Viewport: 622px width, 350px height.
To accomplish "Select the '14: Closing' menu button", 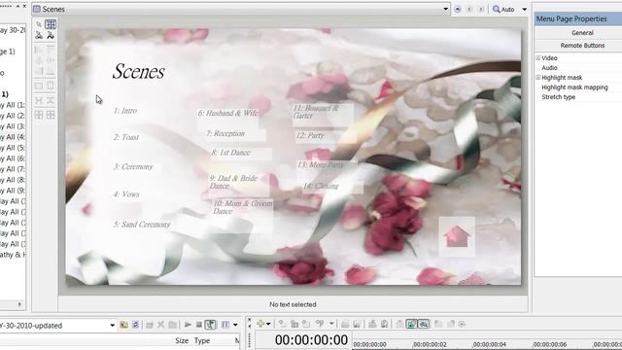I will 321,186.
